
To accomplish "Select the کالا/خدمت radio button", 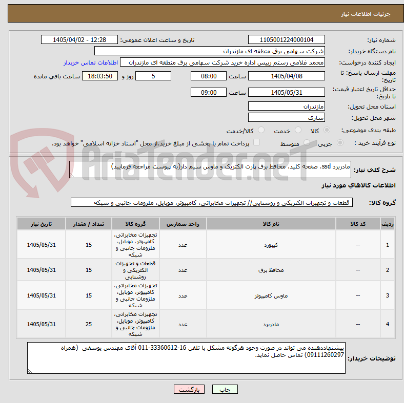I will [261, 130].
